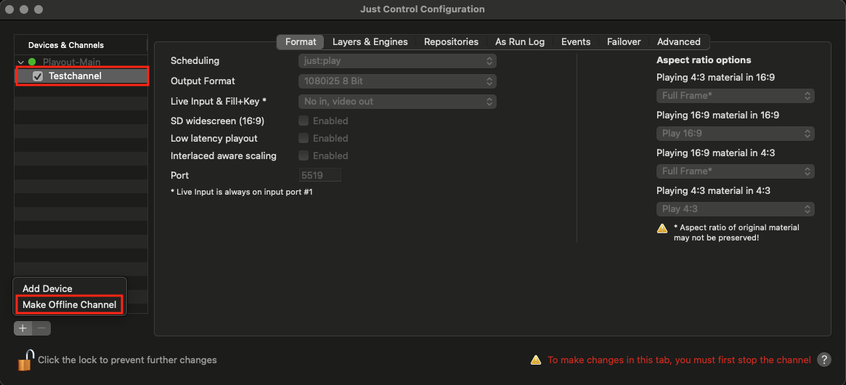Viewport: 846px width, 385px height.
Task: Click the green status dot of Playout-Main
Action: point(32,62)
